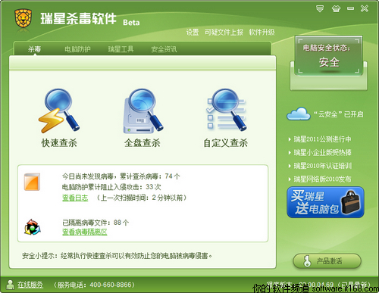Click the Rising lion shield logo
The height and width of the screenshot is (293, 379).
23,18
